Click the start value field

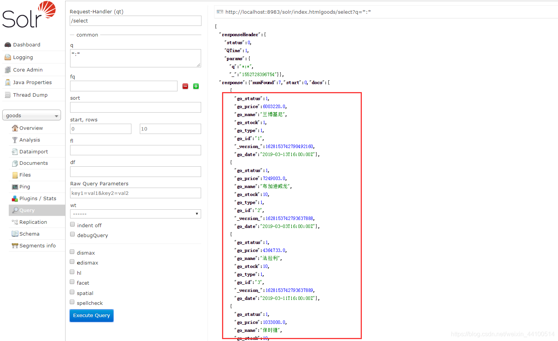pyautogui.click(x=101, y=129)
